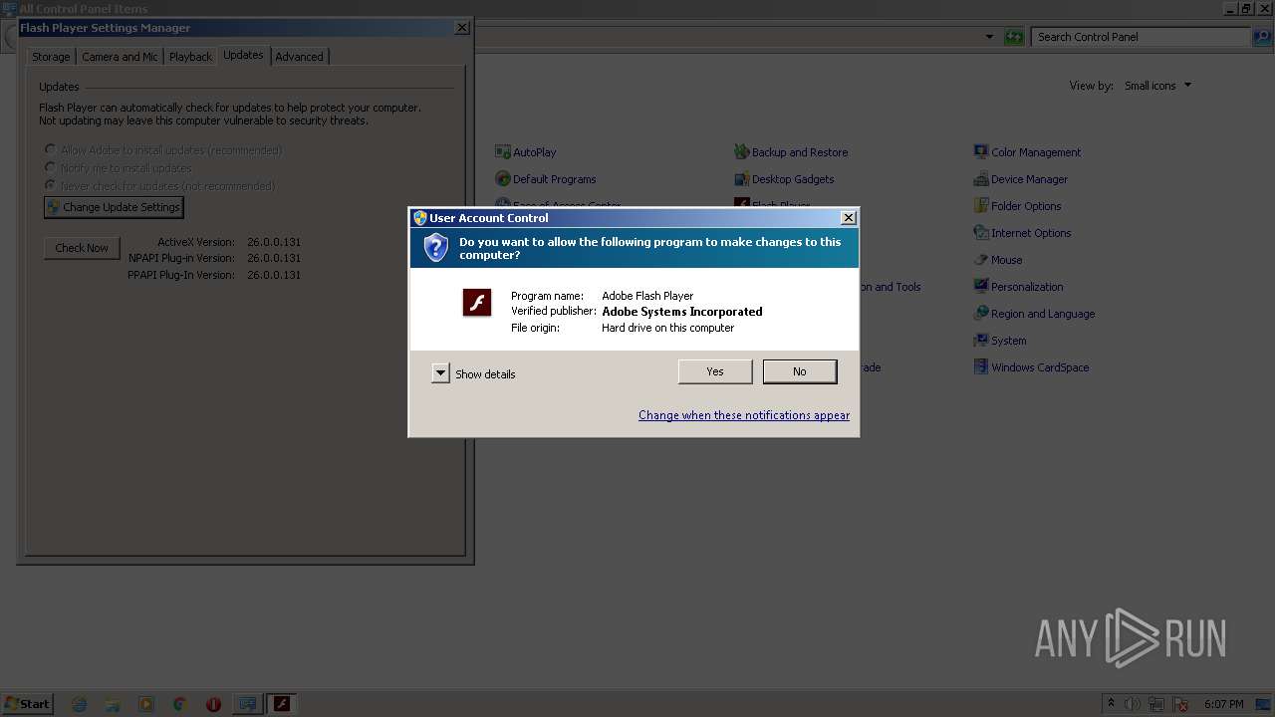Click the Check Now button
This screenshot has width=1275, height=717.
[82, 248]
